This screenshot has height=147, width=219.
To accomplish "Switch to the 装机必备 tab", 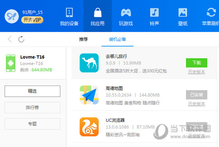I will pos(117,39).
